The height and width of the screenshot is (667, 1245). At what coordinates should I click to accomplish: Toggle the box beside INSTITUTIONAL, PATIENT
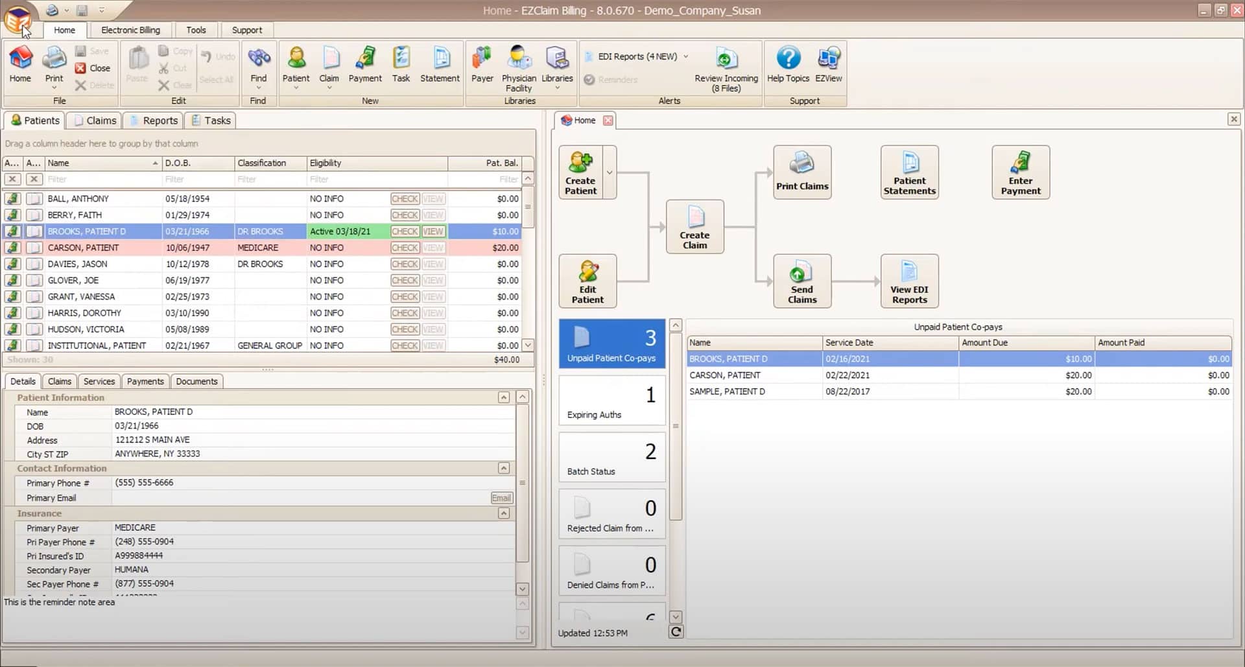pos(34,345)
